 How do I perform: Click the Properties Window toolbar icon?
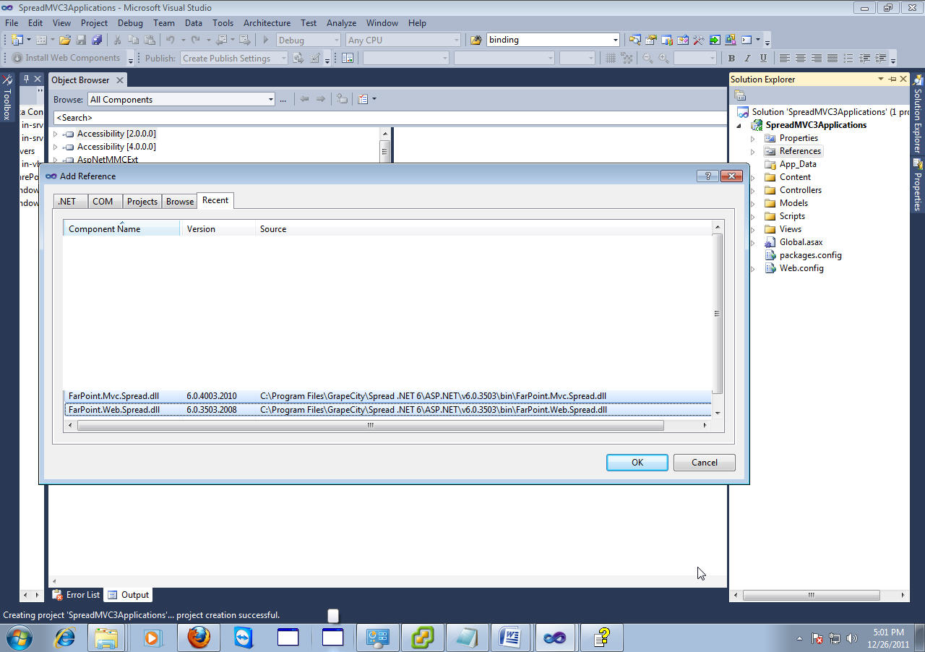point(651,40)
